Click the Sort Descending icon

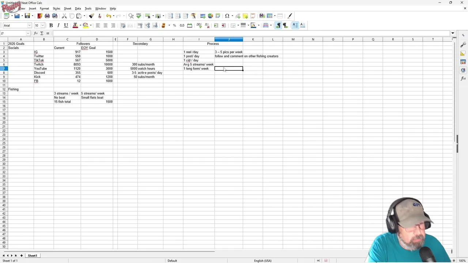coord(186,16)
